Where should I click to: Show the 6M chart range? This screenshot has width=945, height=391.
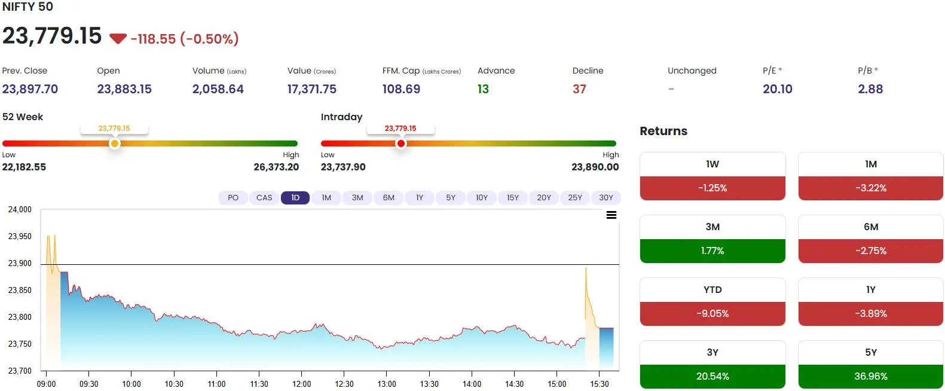[x=389, y=198]
